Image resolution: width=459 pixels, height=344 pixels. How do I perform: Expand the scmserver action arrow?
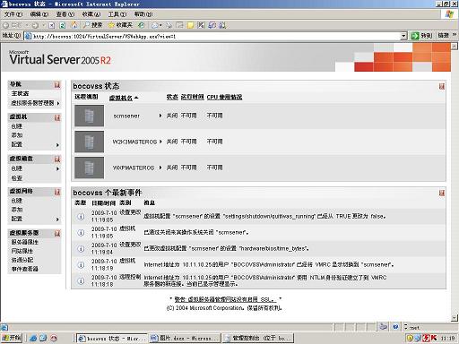coord(160,116)
